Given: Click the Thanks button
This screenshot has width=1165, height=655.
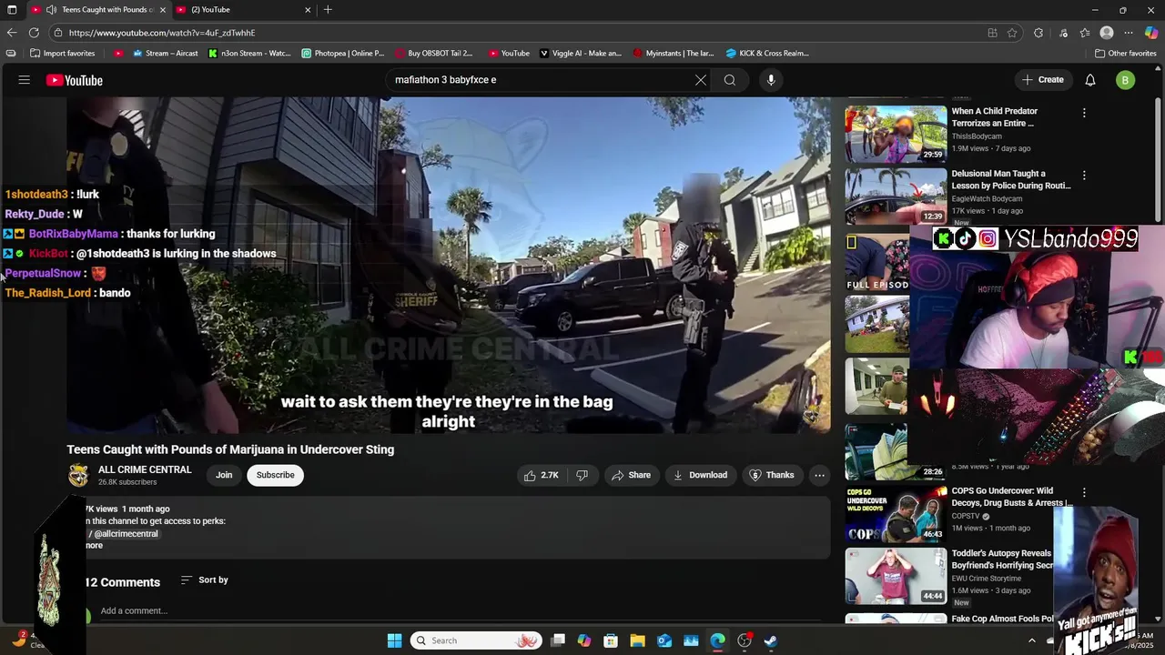Looking at the screenshot, I should pos(771,475).
